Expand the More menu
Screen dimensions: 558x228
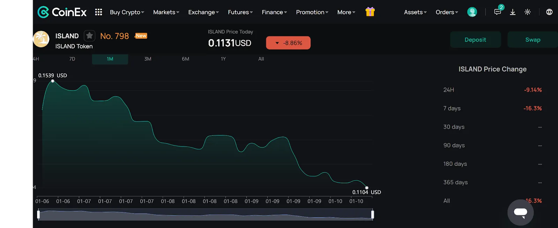point(346,12)
